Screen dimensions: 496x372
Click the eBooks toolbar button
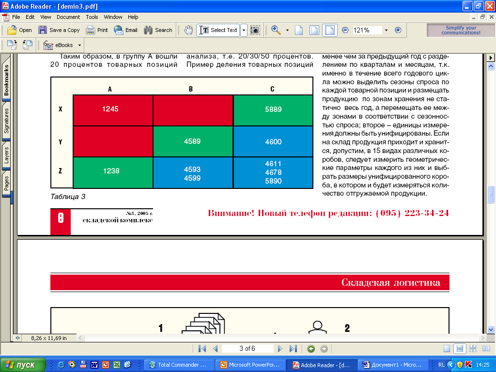[58, 45]
